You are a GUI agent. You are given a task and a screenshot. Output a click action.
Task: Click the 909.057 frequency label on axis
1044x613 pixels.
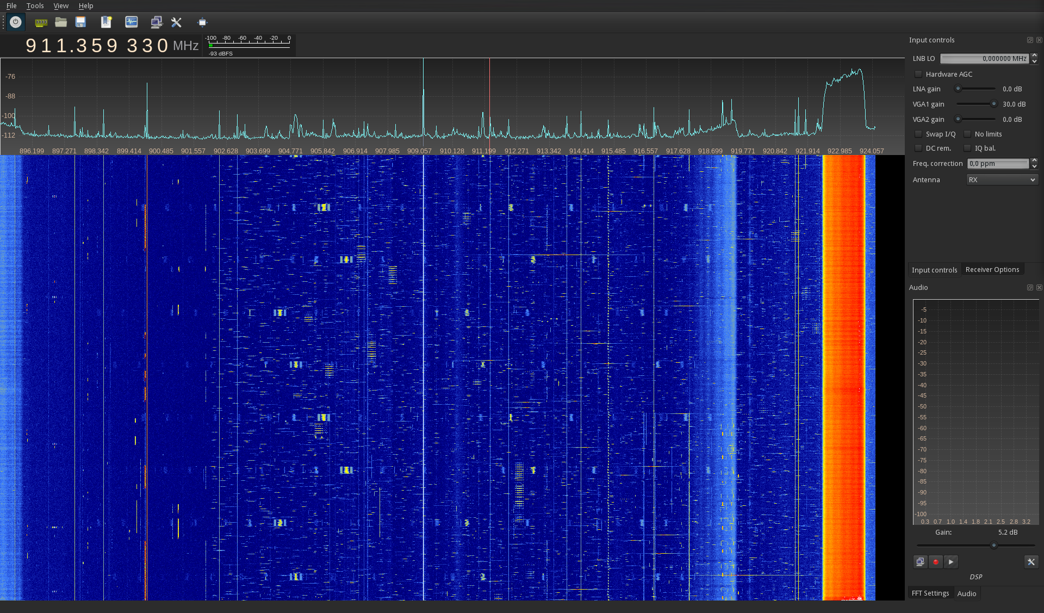click(x=419, y=151)
